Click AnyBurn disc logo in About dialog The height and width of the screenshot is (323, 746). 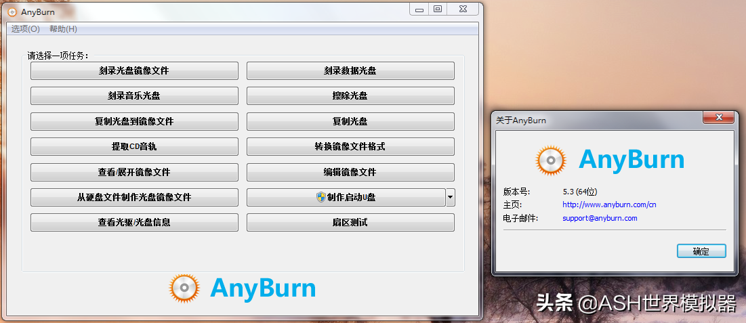551,160
